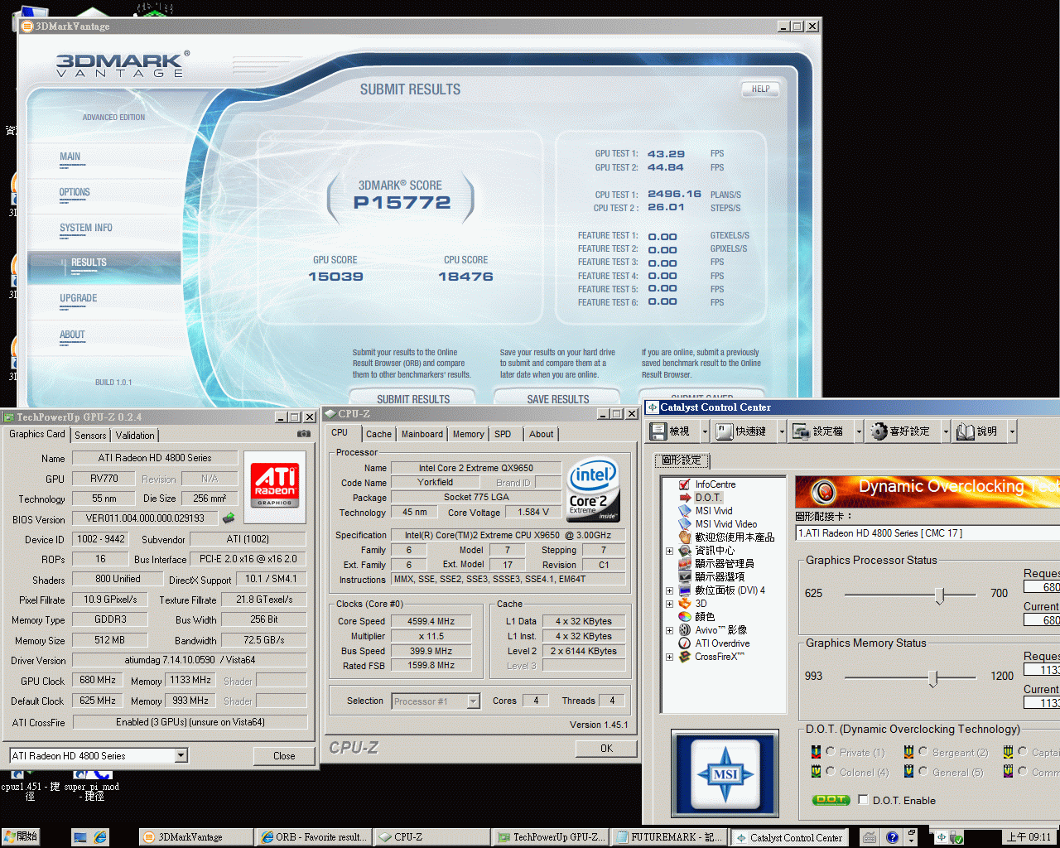Click the Graphics Memory Status slider handle
This screenshot has height=848, width=1060.
tap(933, 677)
